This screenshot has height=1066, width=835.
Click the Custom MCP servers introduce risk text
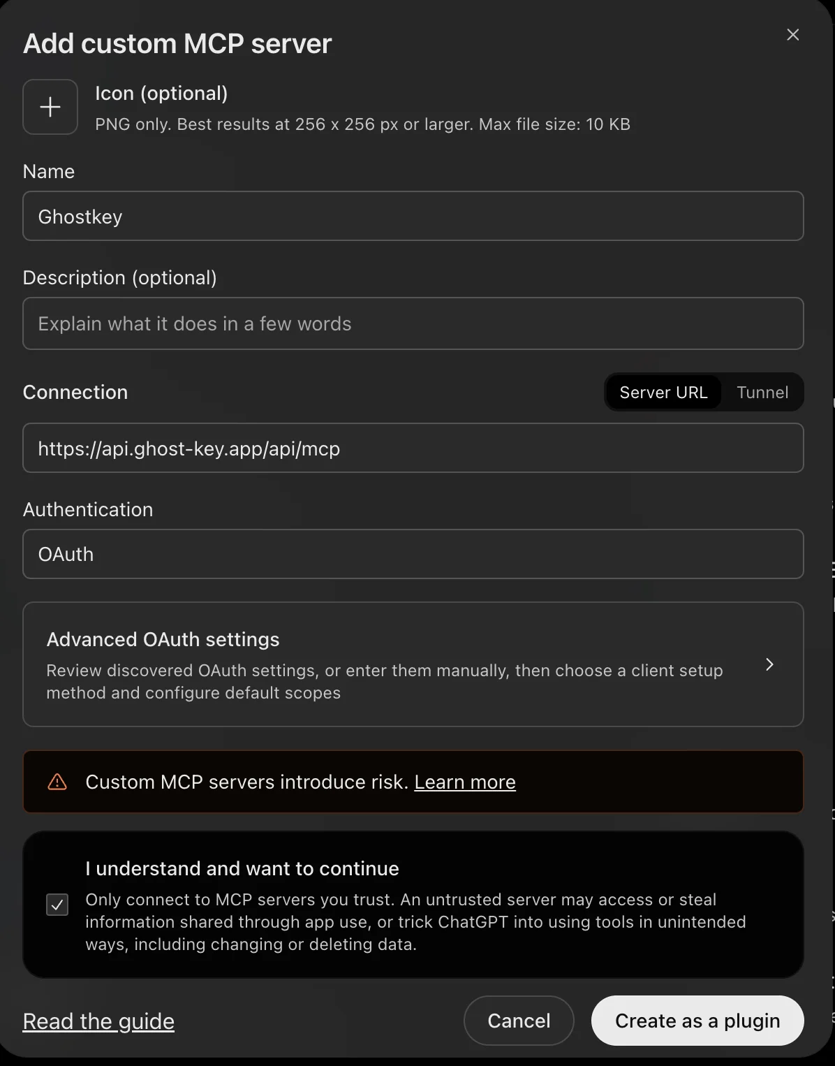pyautogui.click(x=246, y=782)
